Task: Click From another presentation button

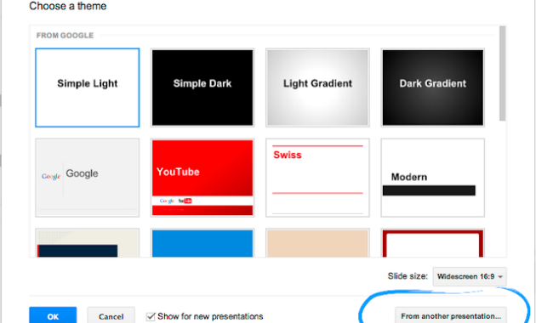Action: [451, 315]
